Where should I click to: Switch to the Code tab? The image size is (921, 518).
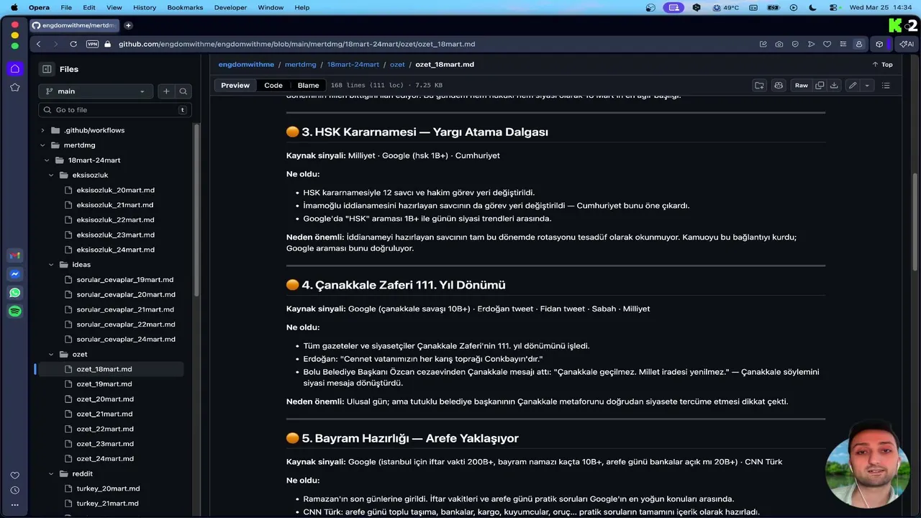273,85
